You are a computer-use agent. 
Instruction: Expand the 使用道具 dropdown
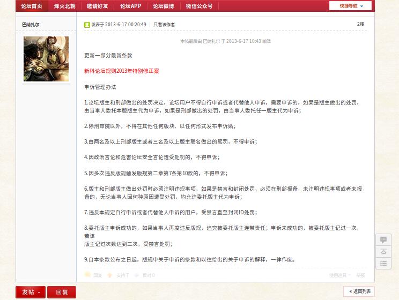click(x=339, y=275)
